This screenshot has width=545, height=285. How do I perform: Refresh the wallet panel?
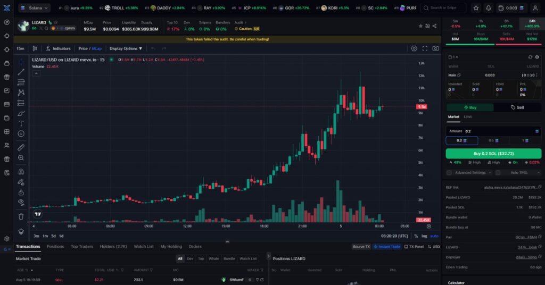(x=530, y=57)
